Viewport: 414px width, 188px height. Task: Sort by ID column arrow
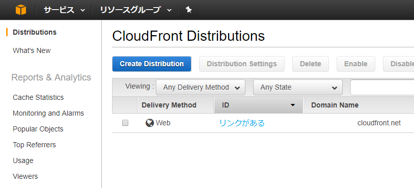[x=292, y=105]
